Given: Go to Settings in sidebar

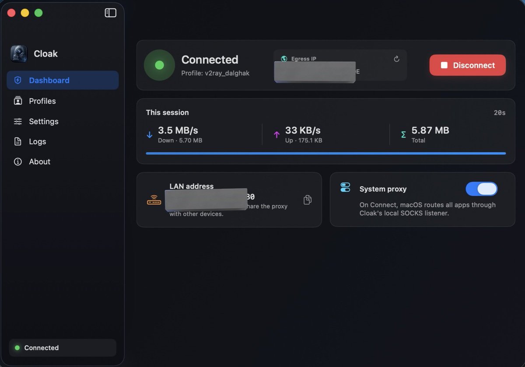Looking at the screenshot, I should click(63, 121).
